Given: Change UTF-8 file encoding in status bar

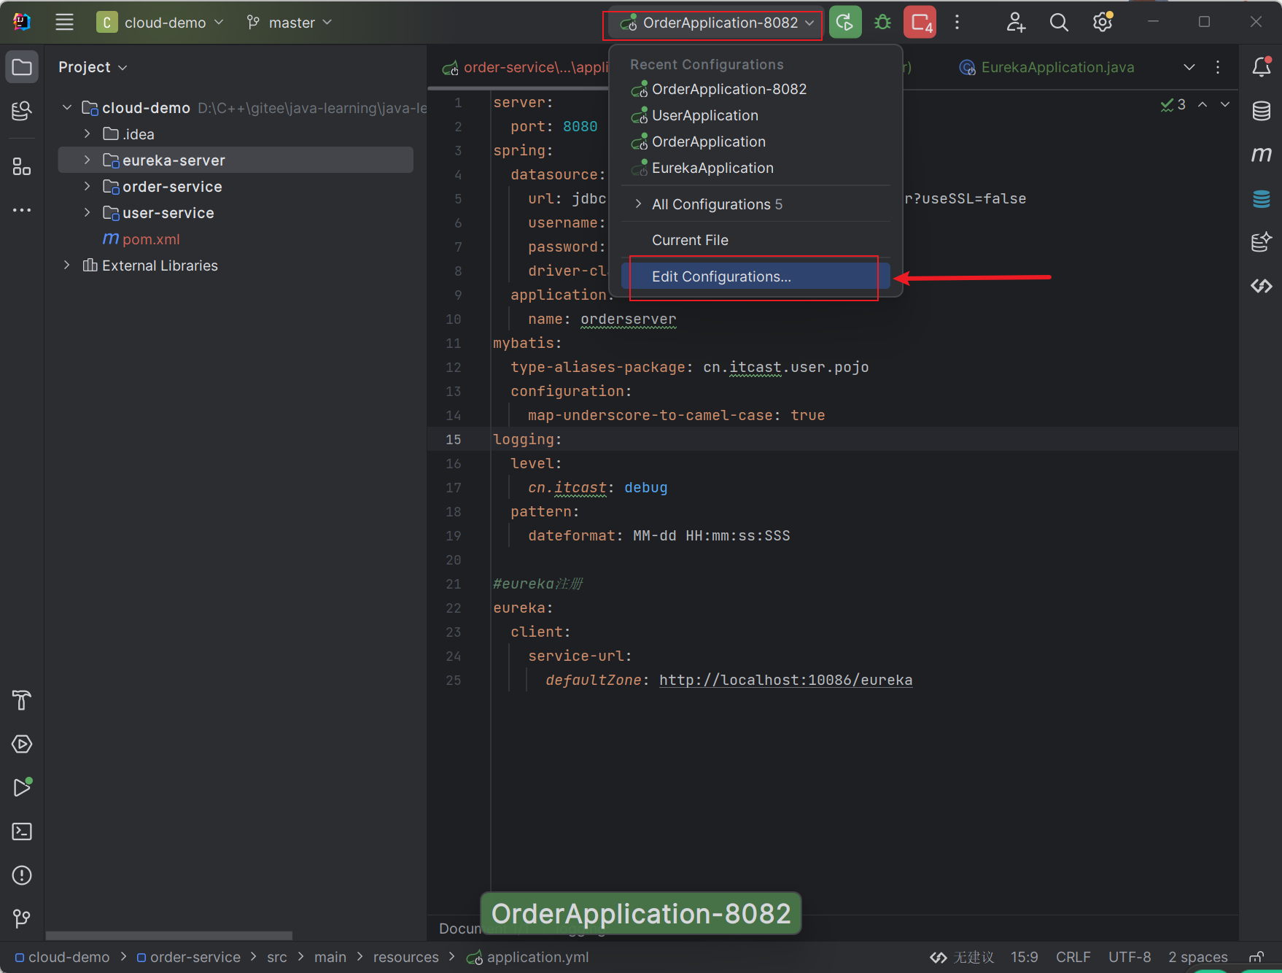Looking at the screenshot, I should 1130,957.
